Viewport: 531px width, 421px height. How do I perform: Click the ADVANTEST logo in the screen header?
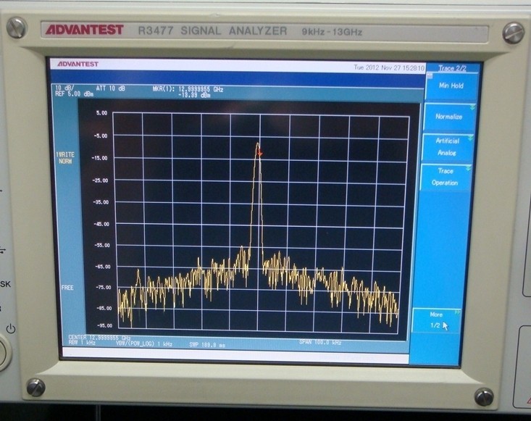click(x=78, y=64)
